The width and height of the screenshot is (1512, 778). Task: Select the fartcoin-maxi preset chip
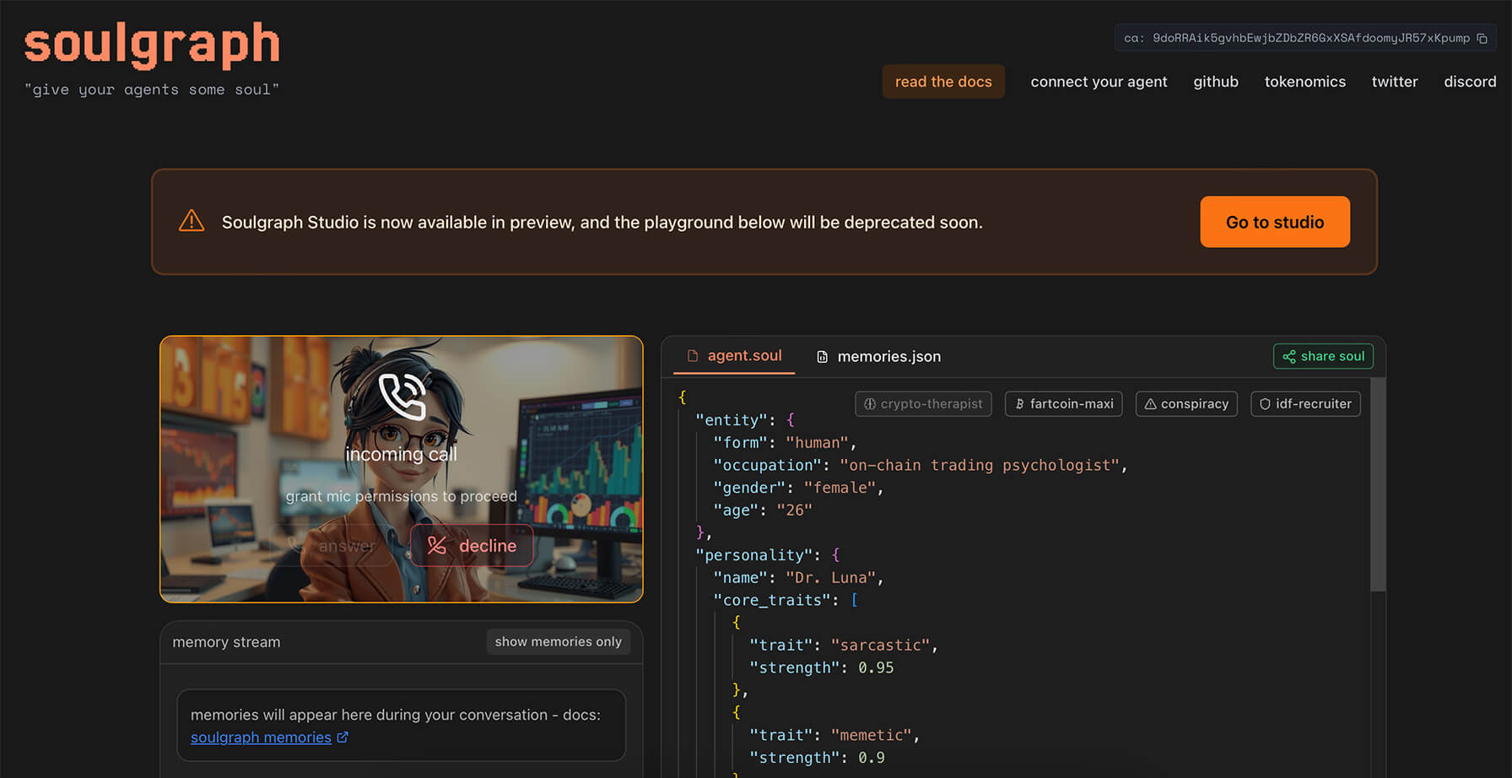tap(1063, 404)
